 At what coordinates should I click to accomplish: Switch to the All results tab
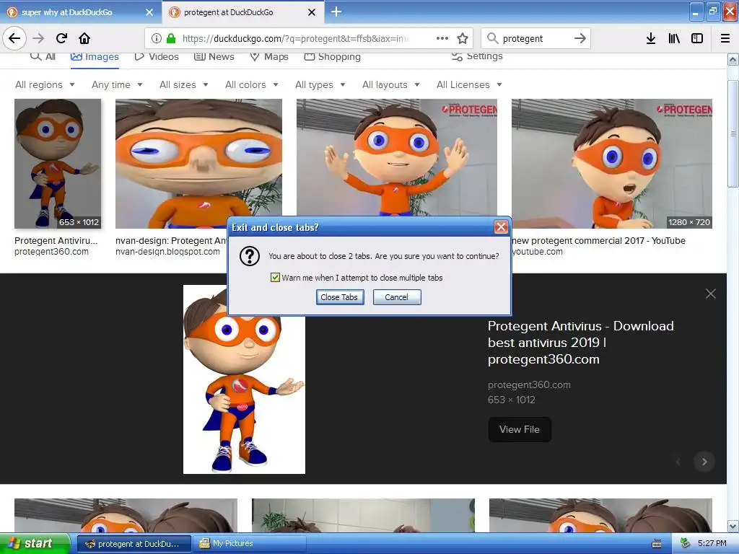(x=43, y=56)
